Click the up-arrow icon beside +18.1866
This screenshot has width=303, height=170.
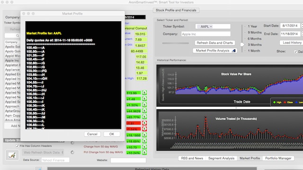point(144,135)
